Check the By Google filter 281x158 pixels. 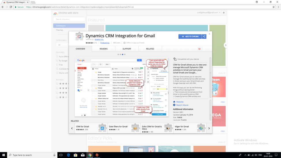point(57,61)
